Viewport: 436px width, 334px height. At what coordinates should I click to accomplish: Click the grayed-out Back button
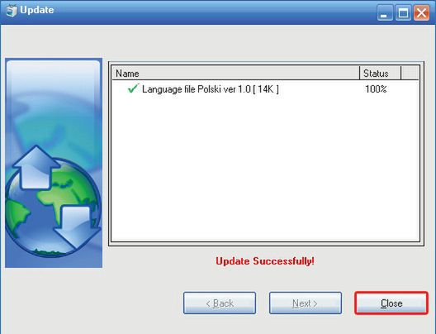pyautogui.click(x=220, y=303)
